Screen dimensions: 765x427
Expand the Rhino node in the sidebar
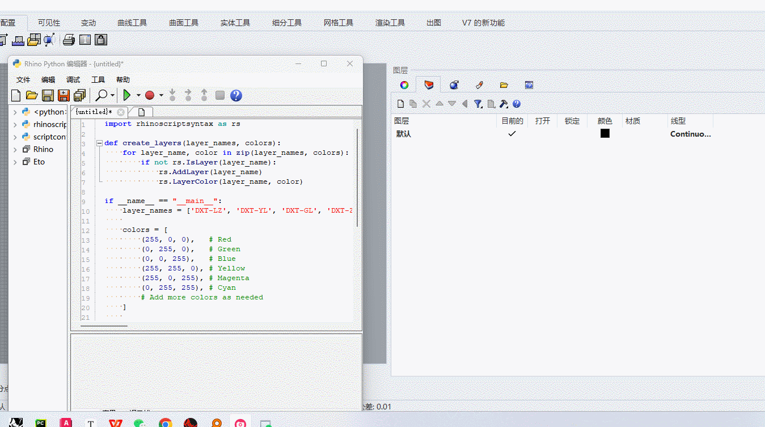15,149
